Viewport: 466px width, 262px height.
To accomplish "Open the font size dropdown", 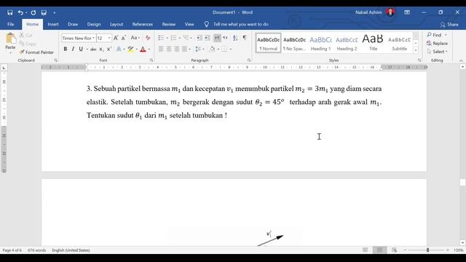I will tap(109, 38).
